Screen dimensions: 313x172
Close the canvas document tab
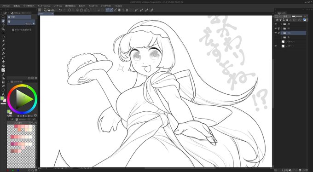pos(52,14)
